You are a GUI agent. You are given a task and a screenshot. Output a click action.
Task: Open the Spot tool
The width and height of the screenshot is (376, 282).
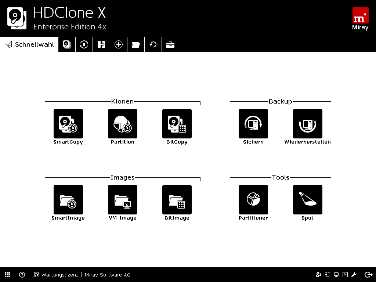pyautogui.click(x=308, y=200)
